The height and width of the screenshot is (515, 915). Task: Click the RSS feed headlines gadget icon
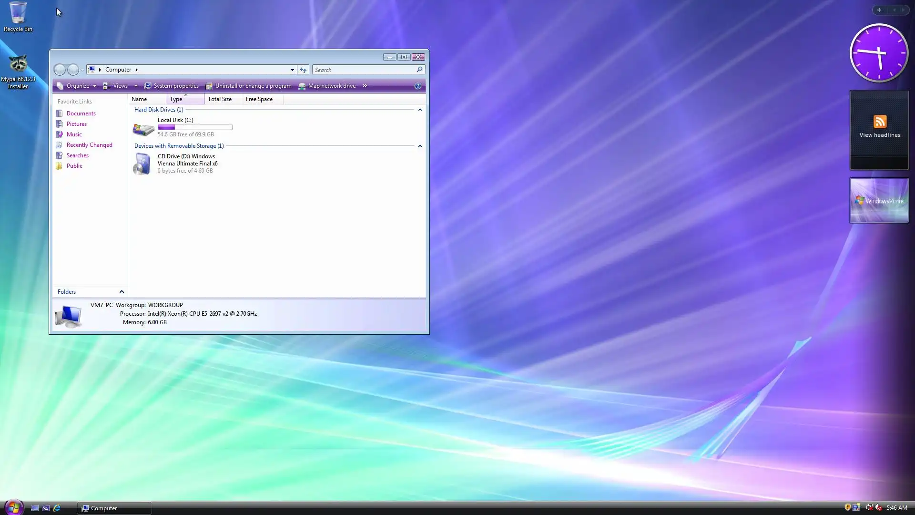880,122
